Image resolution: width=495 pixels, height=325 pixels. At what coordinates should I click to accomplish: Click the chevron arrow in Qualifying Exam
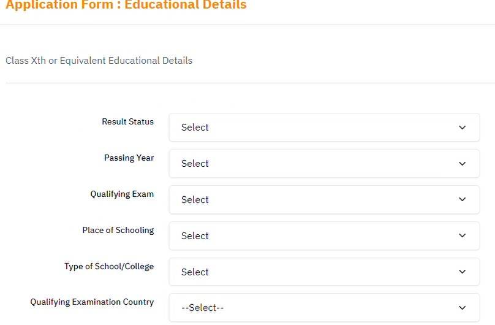click(x=462, y=199)
